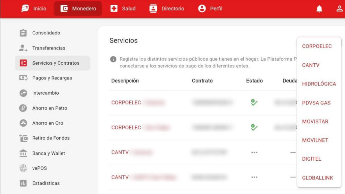Open the first CANTV service link
The width and height of the screenshot is (345, 194).
[x=120, y=152]
